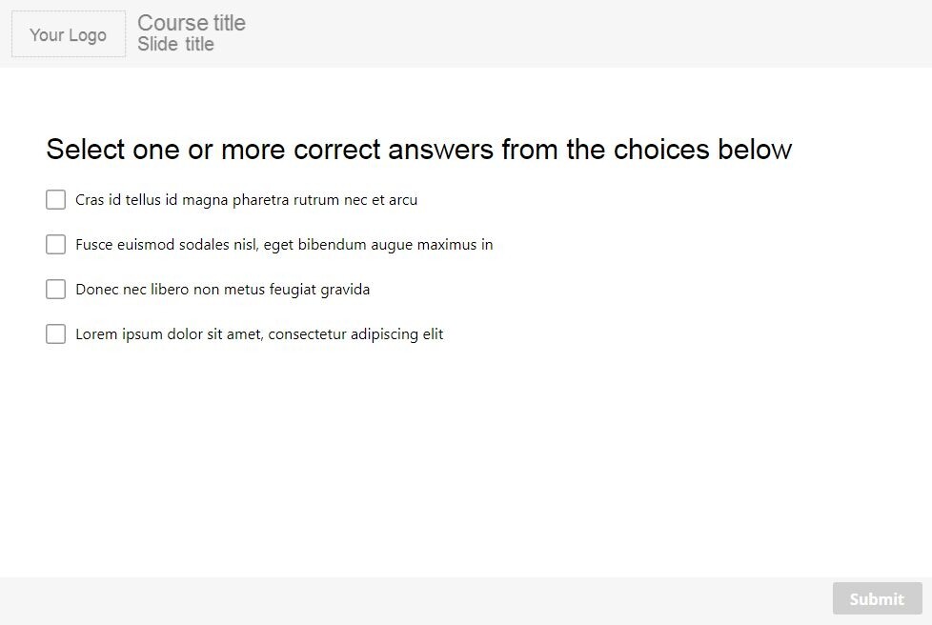Image resolution: width=932 pixels, height=625 pixels.
Task: Click the word 'adipiscing elit' in the last answer
Action: pyautogui.click(x=397, y=334)
